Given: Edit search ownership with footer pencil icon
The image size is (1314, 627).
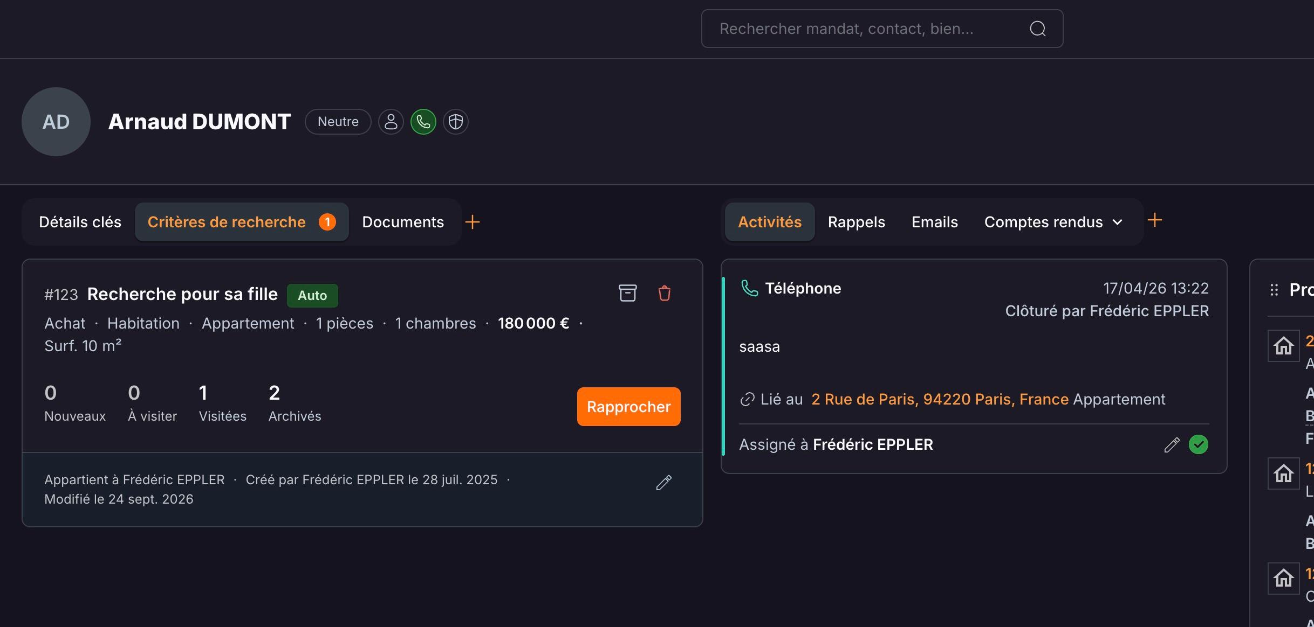Looking at the screenshot, I should pyautogui.click(x=664, y=483).
